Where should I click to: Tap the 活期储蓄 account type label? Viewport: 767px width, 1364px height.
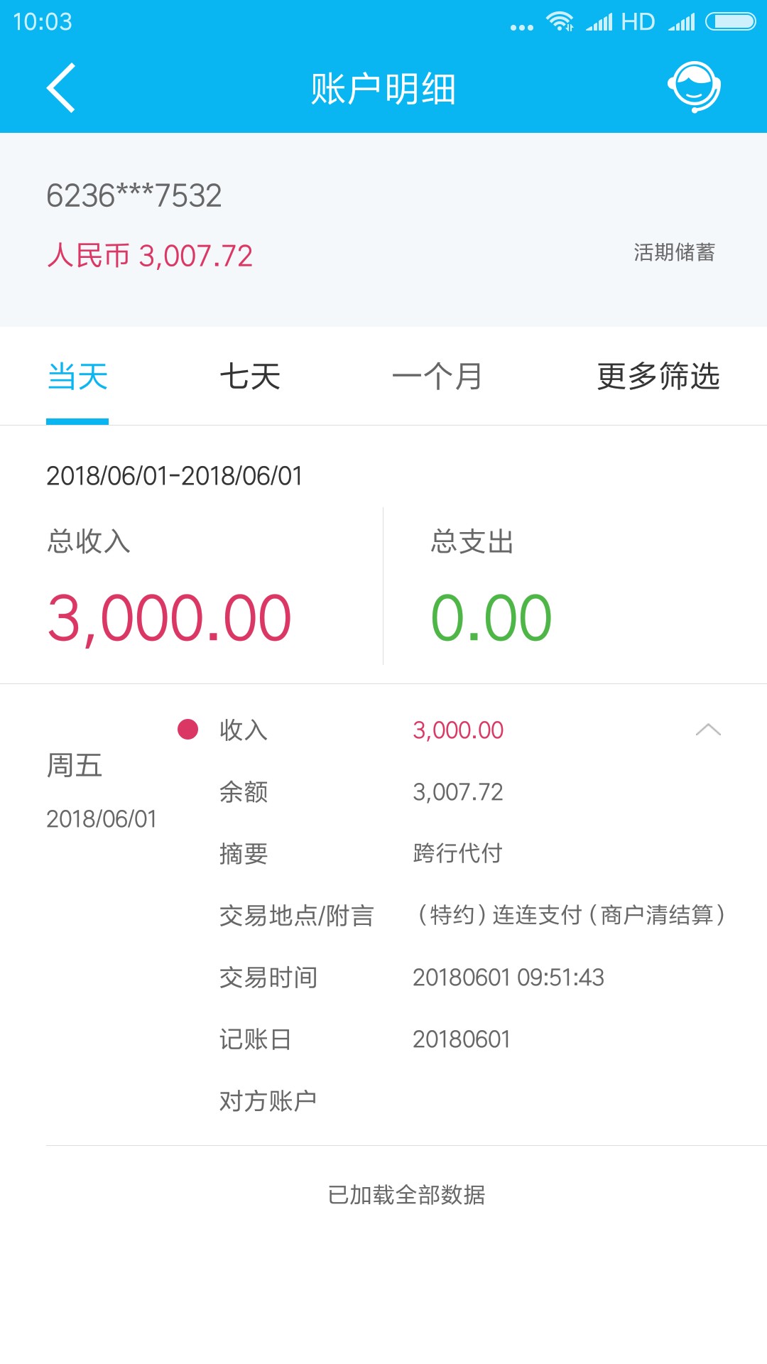point(675,252)
